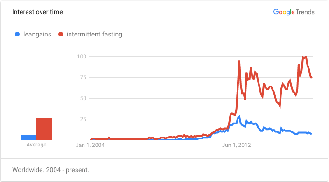Click the Jan 1, 2004 axis label
Viewport: 329px width, 182px height.
(x=90, y=145)
